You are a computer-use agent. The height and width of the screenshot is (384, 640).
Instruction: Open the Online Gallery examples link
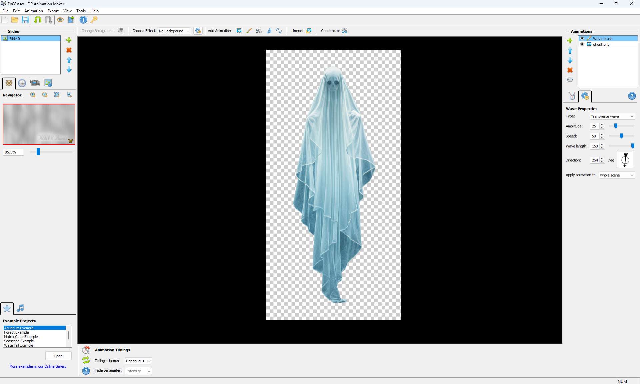pos(38,366)
